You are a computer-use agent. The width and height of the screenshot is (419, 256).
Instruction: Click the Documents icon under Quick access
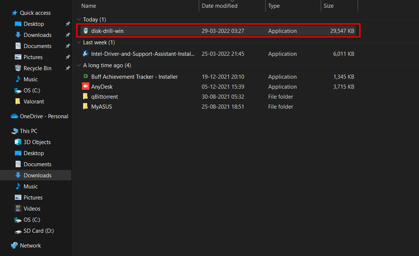coord(18,46)
